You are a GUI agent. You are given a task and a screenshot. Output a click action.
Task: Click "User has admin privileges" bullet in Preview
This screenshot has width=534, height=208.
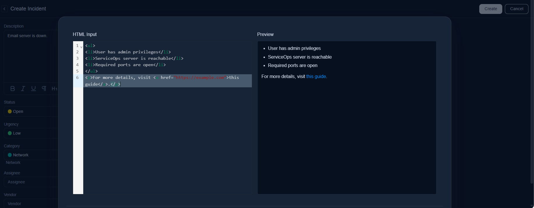[x=294, y=48]
